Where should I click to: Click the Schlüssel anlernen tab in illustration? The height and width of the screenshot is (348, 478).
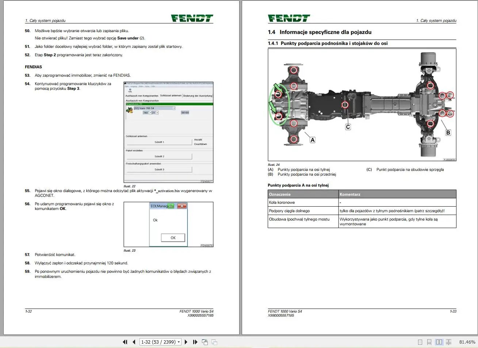click(x=171, y=96)
